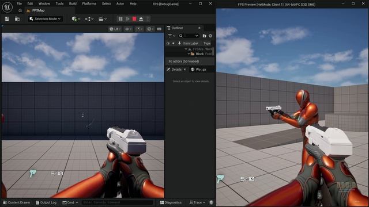Click the hammer icon in FPS Preview window
The image size is (369, 207).
click(x=220, y=179)
